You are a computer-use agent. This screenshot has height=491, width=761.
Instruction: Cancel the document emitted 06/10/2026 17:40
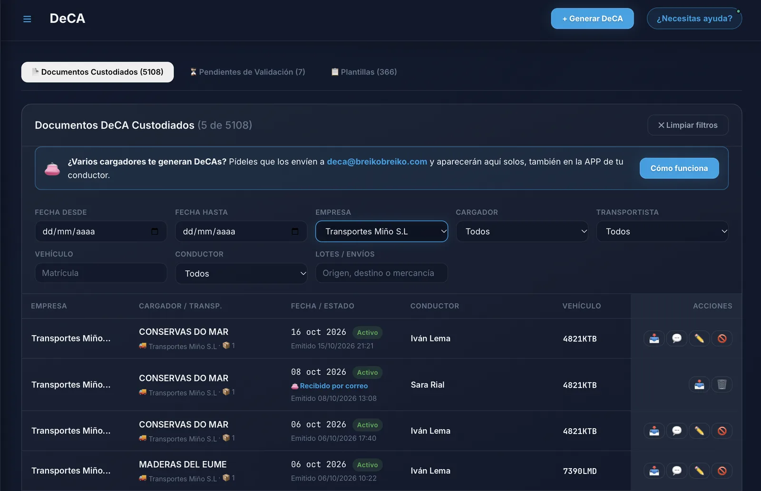[x=722, y=431]
